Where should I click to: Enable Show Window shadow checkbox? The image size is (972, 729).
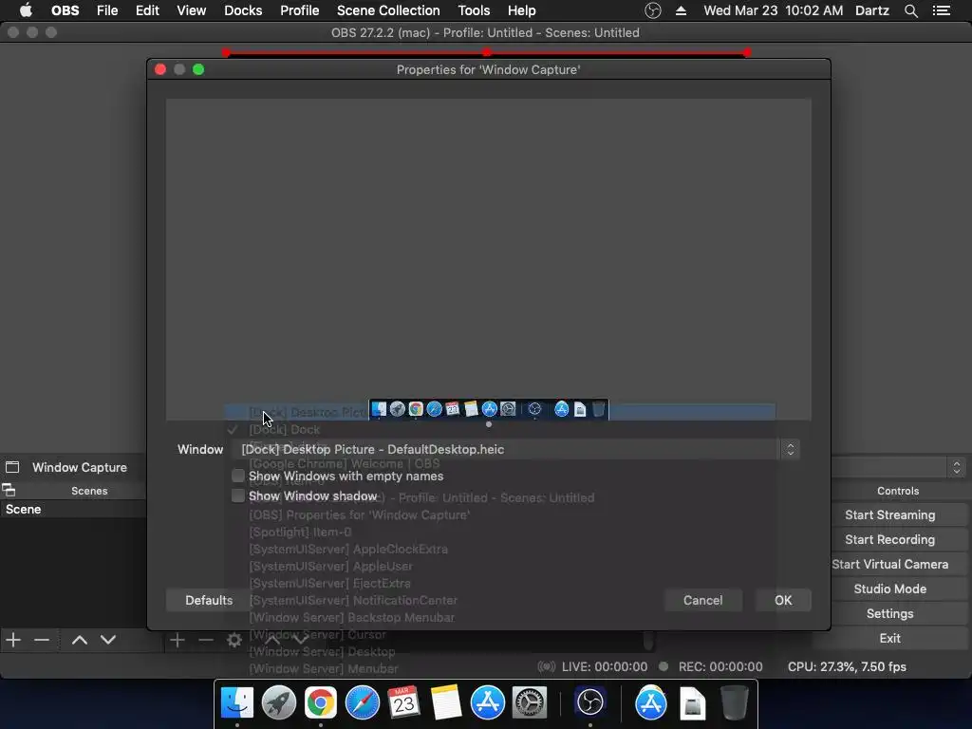coord(238,495)
